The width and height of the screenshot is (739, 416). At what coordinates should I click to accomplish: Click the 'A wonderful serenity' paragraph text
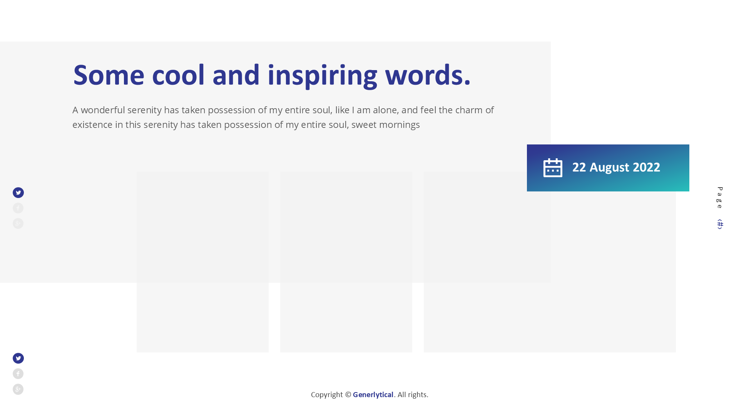283,117
